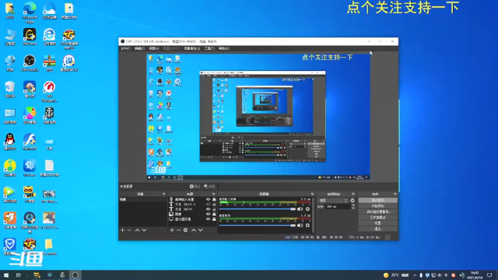Toggle visibility of audio input capture source

208,199
